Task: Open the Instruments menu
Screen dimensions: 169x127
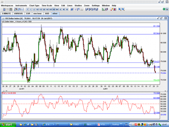Action: pos(21,5)
